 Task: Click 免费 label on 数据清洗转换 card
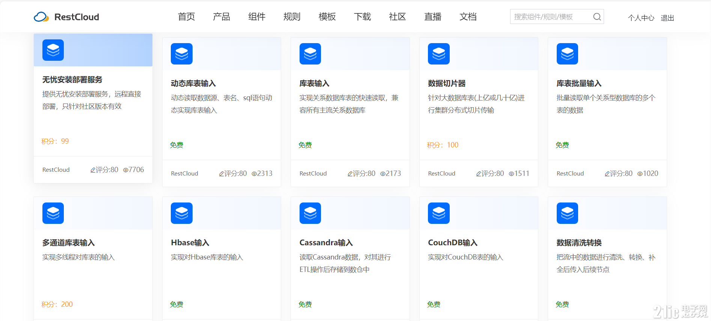(x=562, y=304)
